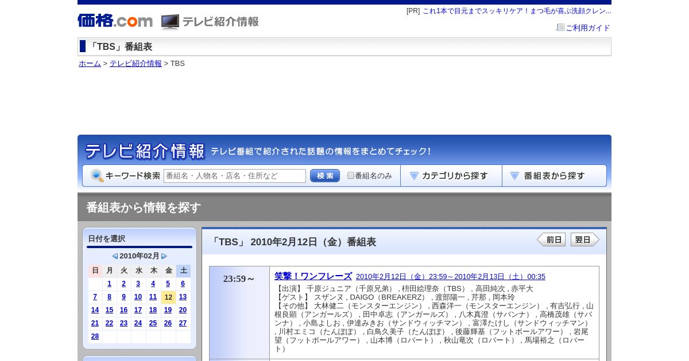Select February 23 in calendar
This screenshot has height=361, width=689.
click(124, 323)
